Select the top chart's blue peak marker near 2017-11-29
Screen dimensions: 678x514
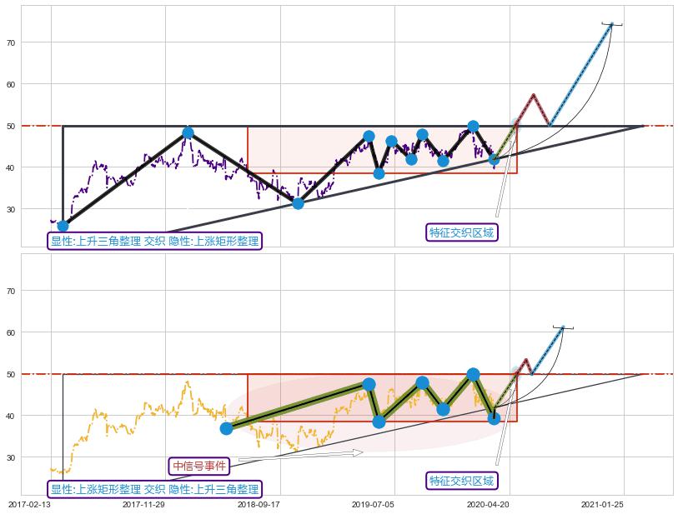[x=188, y=132]
